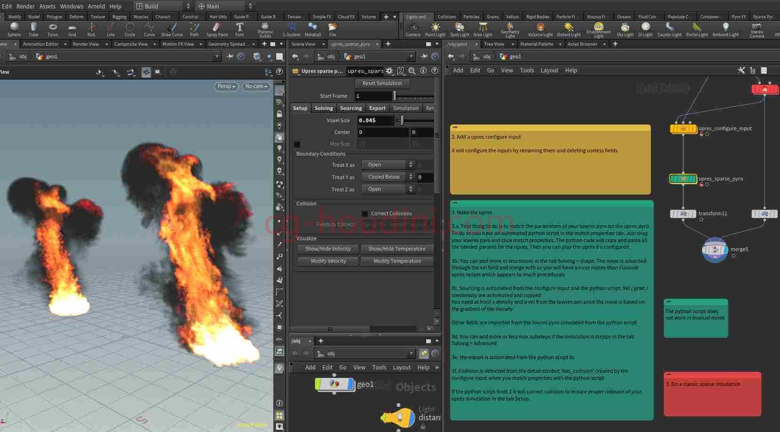This screenshot has height=432, width=780.
Task: Toggle the Max Size checkbox
Action: click(x=297, y=144)
